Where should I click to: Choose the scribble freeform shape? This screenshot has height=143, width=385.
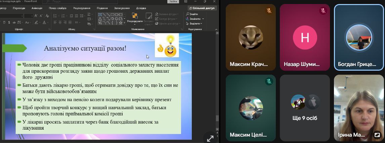pyautogui.click(x=100, y=23)
